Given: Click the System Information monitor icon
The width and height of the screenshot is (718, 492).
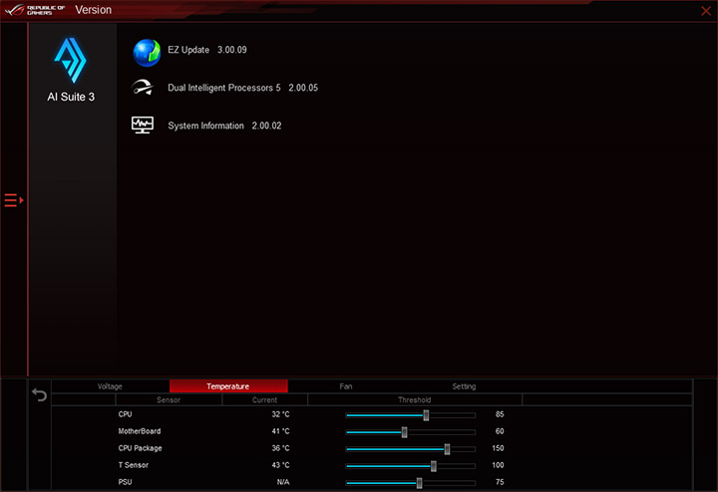Looking at the screenshot, I should 143,124.
